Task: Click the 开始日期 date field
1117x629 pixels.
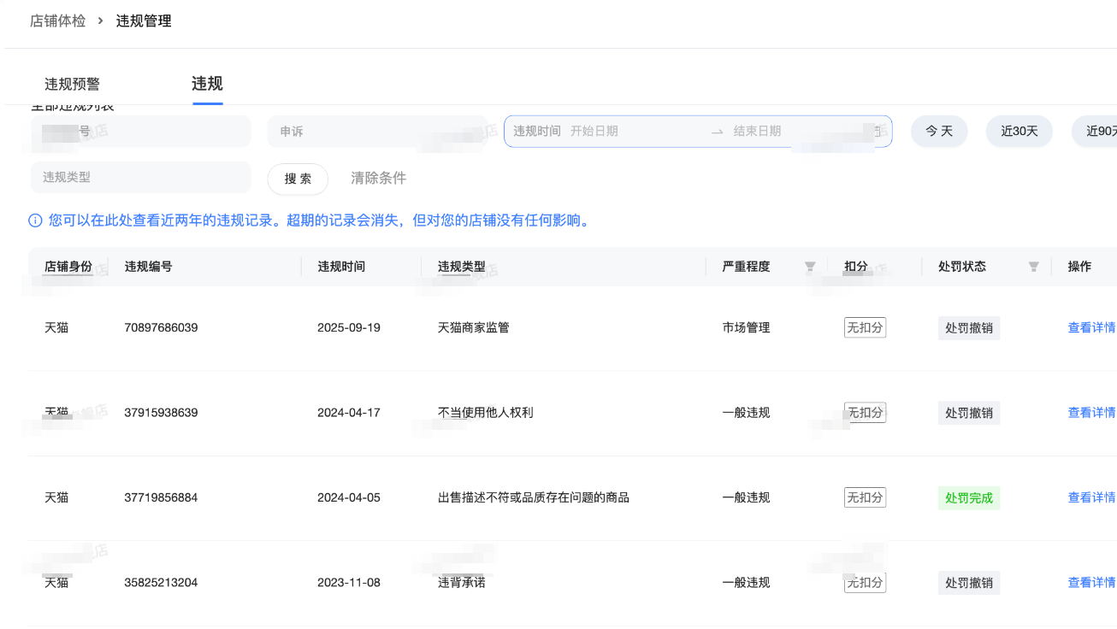Action: coord(633,132)
